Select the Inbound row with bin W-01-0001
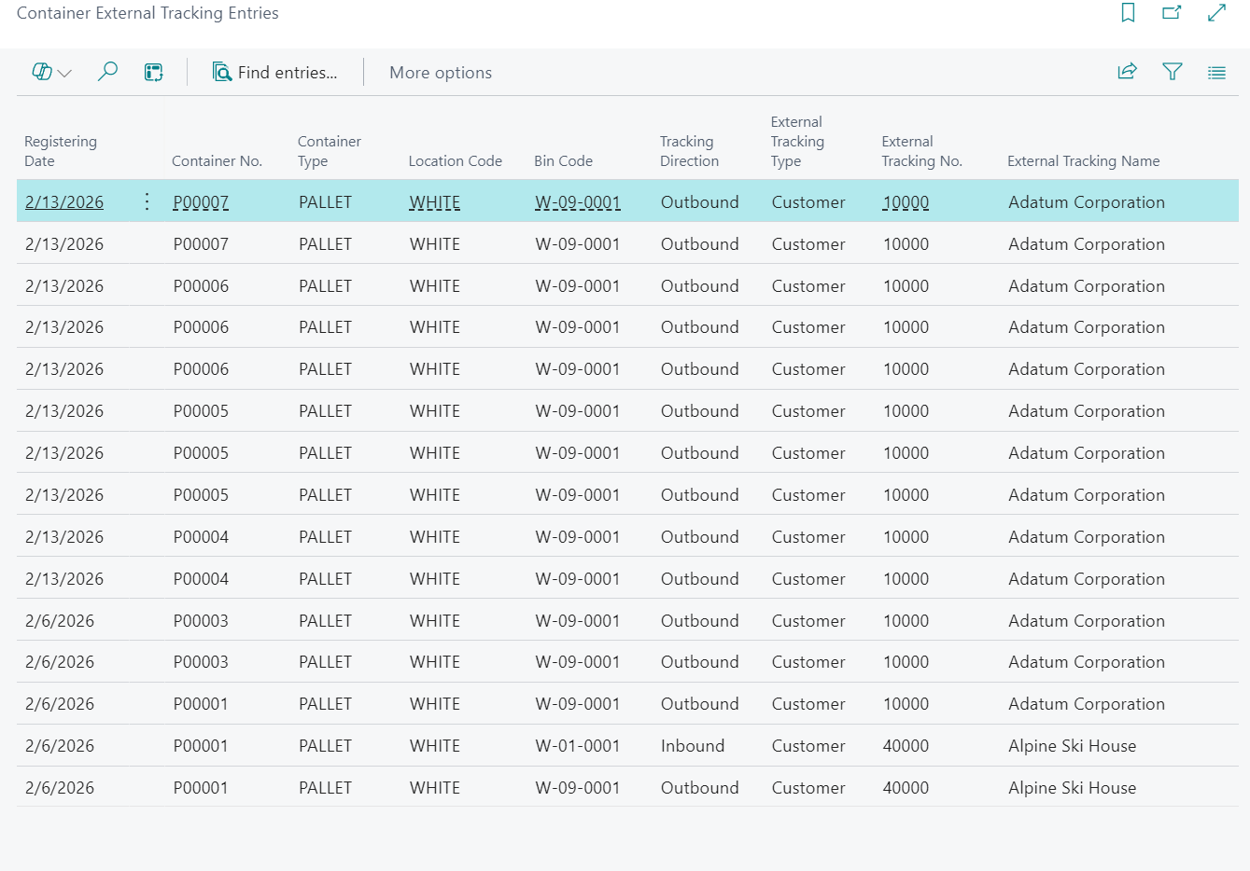This screenshot has width=1250, height=871. 692,746
